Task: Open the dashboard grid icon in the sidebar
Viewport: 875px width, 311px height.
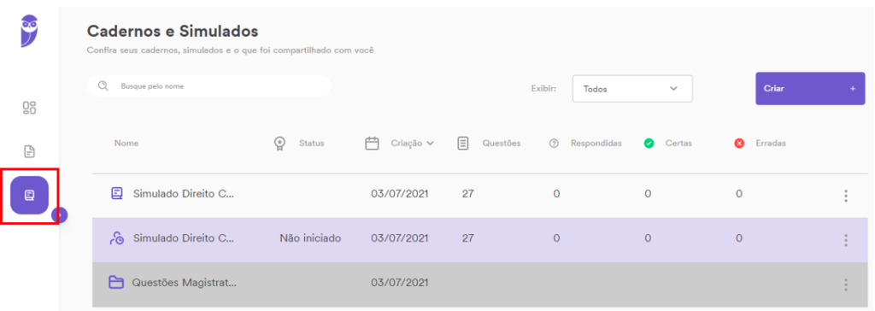Action: tap(29, 108)
